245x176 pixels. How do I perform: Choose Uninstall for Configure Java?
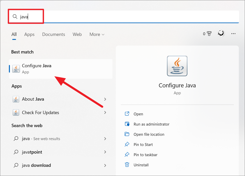click(141, 165)
